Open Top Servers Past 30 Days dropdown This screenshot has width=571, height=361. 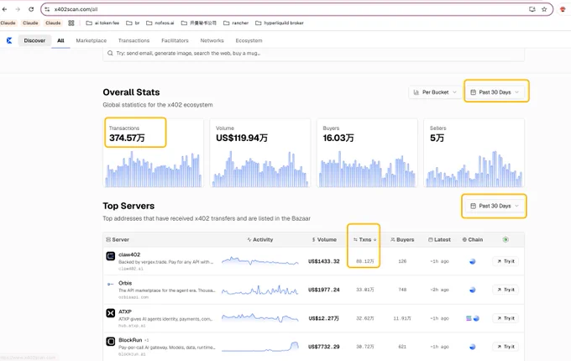click(495, 206)
